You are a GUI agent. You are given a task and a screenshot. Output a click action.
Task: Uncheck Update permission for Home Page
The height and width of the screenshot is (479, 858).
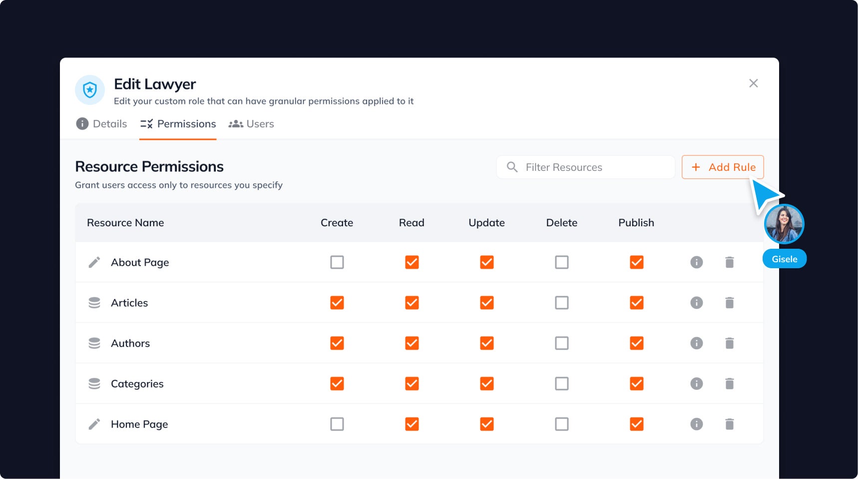tap(487, 424)
